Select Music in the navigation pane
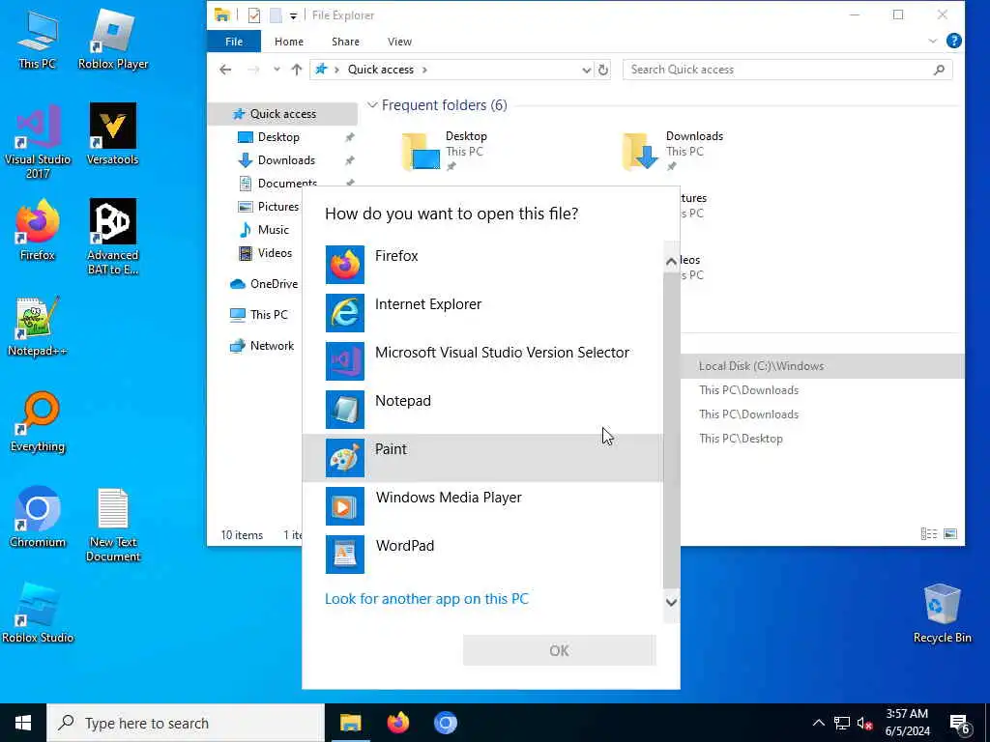 [273, 230]
